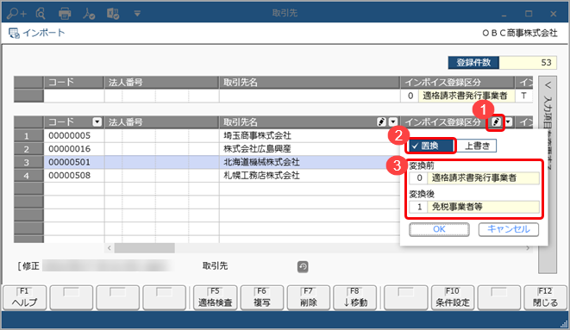The image size is (570, 330).
Task: Click the lower table 法人番号 column header
Action: pos(161,122)
